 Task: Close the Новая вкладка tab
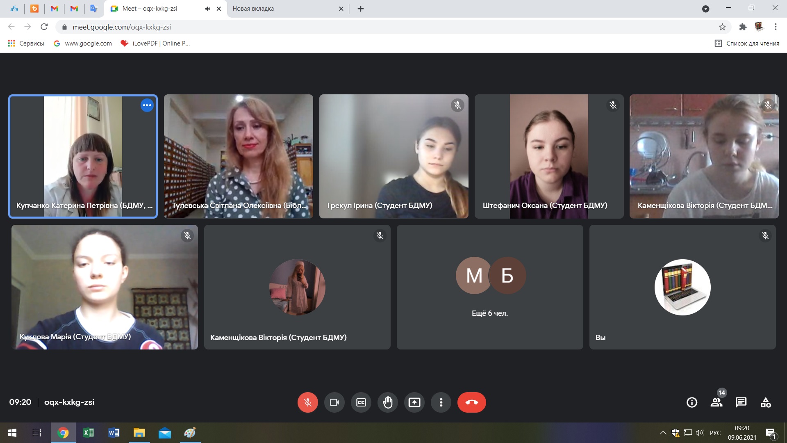tap(341, 9)
